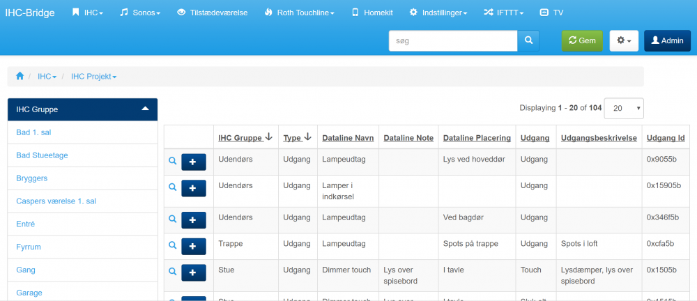Click magnifier icon in Trappe row

[172, 245]
